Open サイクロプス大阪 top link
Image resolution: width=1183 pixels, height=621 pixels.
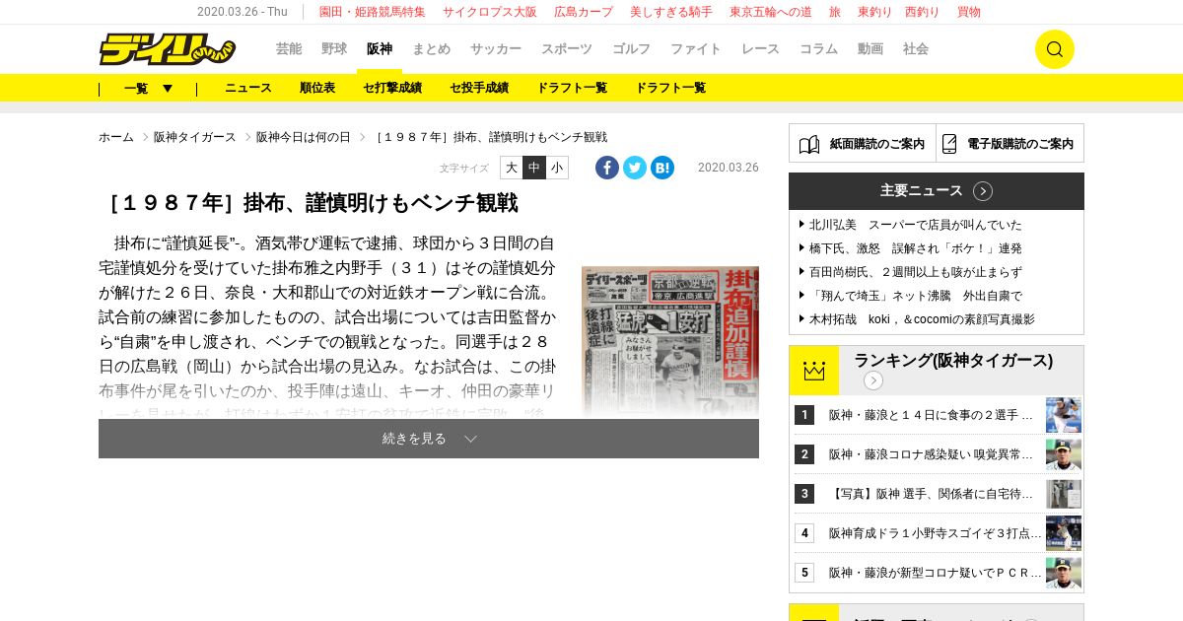(x=490, y=12)
